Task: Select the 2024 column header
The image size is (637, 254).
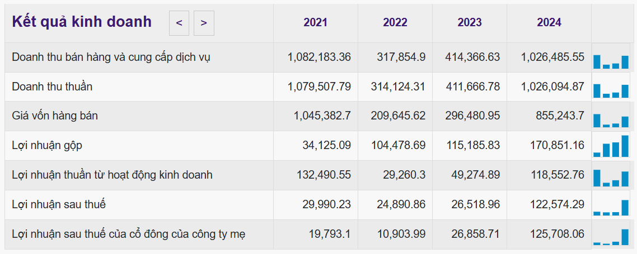Action: coord(549,23)
